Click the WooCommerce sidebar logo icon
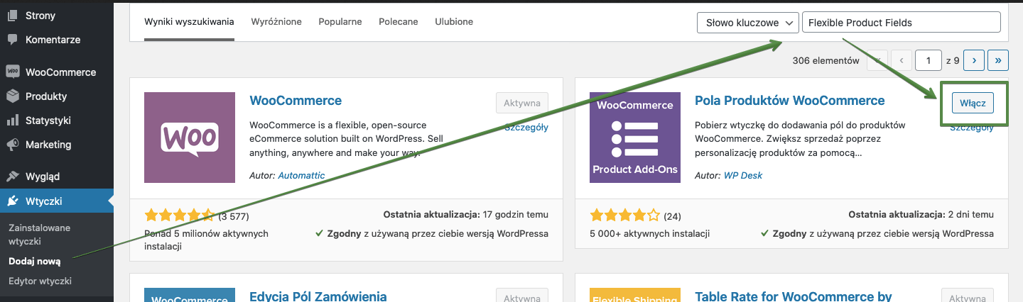 coord(12,72)
